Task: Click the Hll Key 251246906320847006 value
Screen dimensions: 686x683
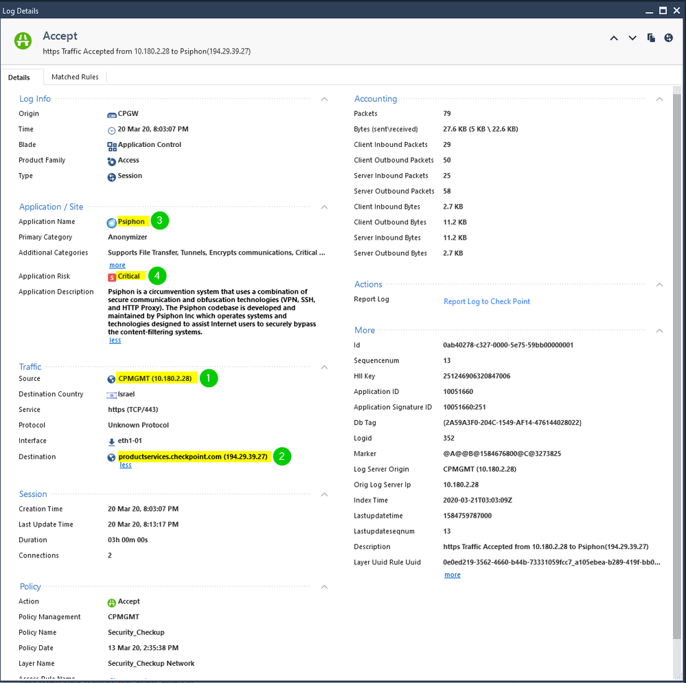Action: [477, 376]
